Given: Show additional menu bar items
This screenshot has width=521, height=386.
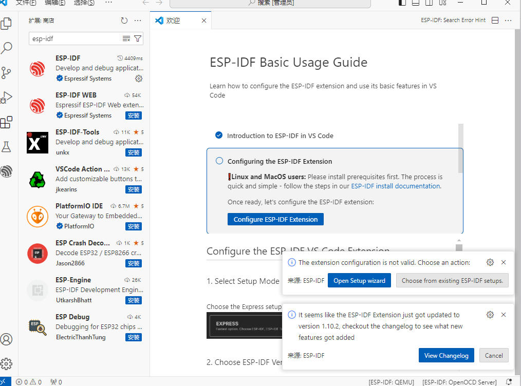Looking at the screenshot, I should (108, 3).
